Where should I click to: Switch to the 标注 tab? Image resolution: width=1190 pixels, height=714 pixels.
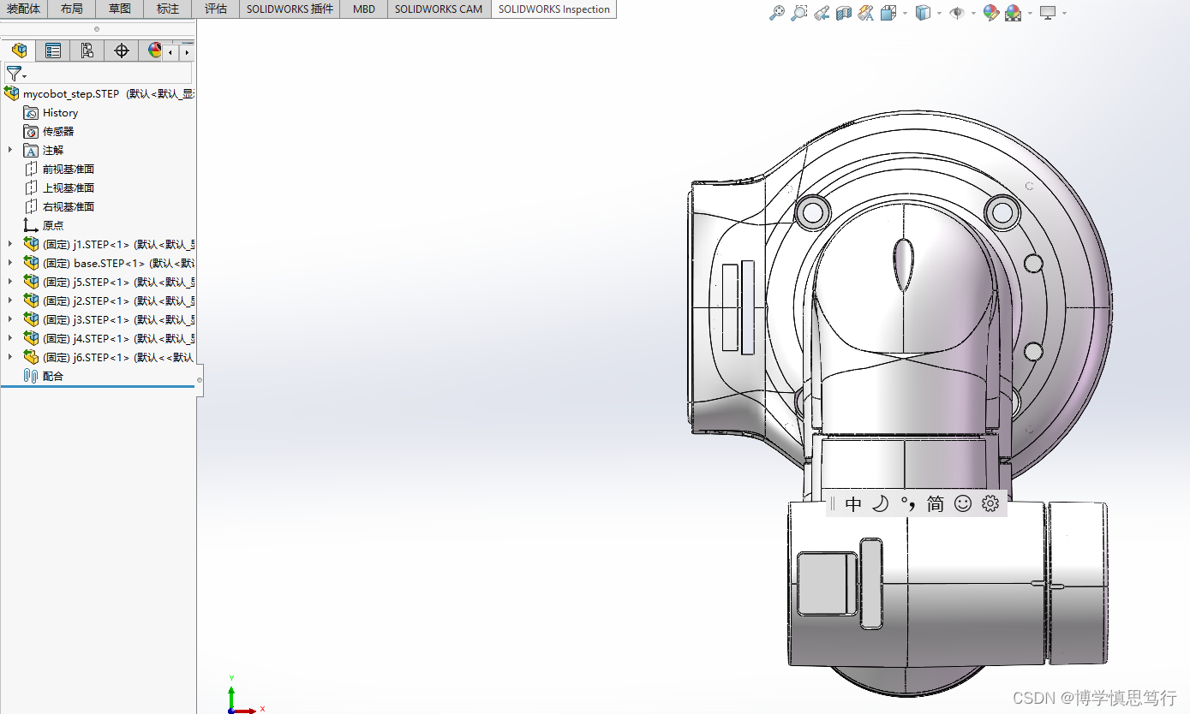click(x=168, y=9)
